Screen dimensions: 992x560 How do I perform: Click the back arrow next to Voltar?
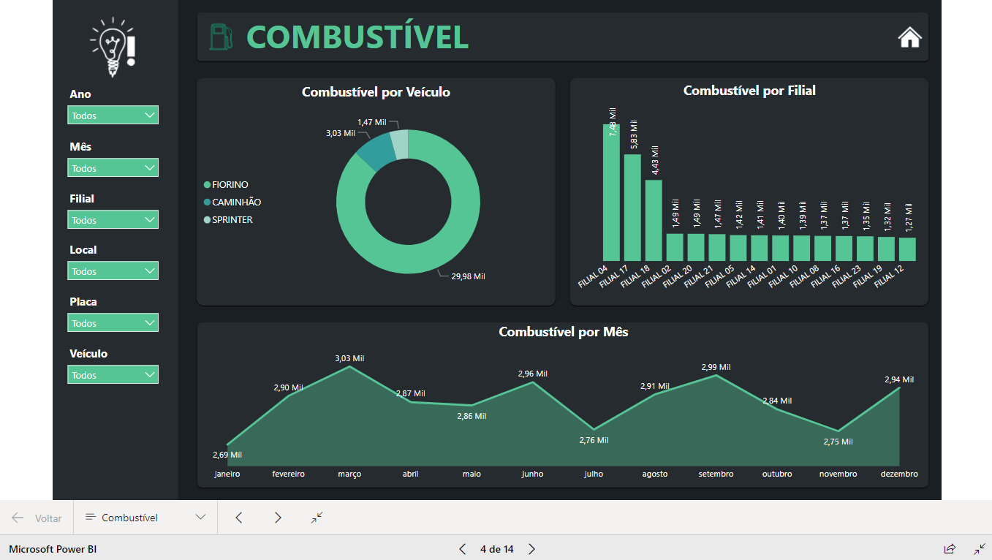coord(16,518)
